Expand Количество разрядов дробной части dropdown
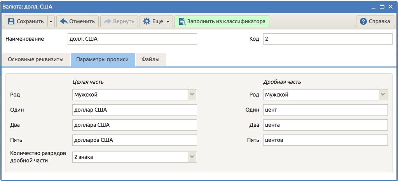 [x=192, y=157]
